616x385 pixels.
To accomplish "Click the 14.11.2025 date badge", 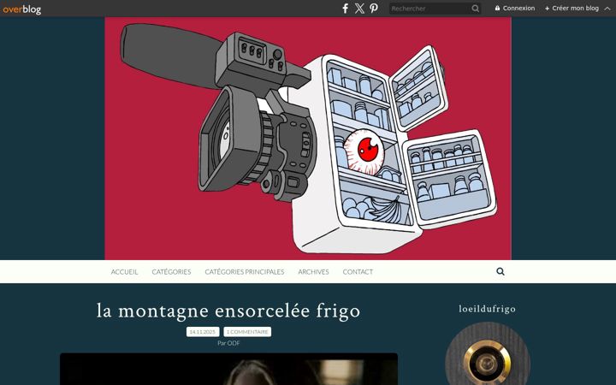I will 203,332.
